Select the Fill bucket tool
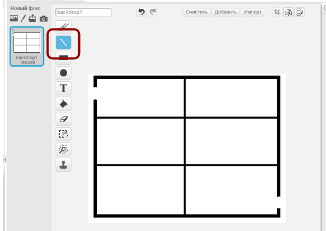The image size is (326, 231). 63,104
